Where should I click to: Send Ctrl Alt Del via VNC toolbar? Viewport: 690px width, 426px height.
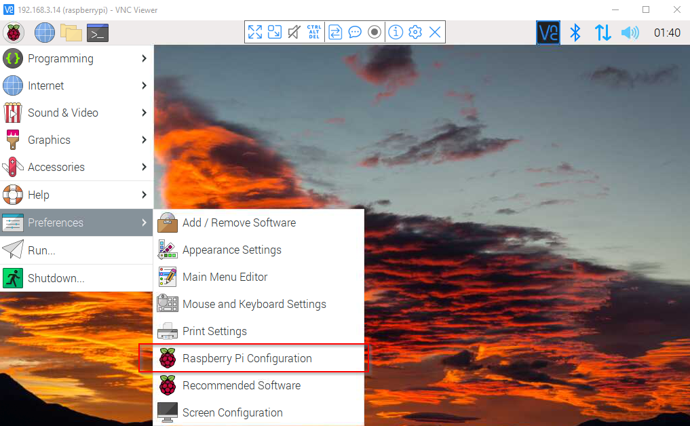(314, 32)
